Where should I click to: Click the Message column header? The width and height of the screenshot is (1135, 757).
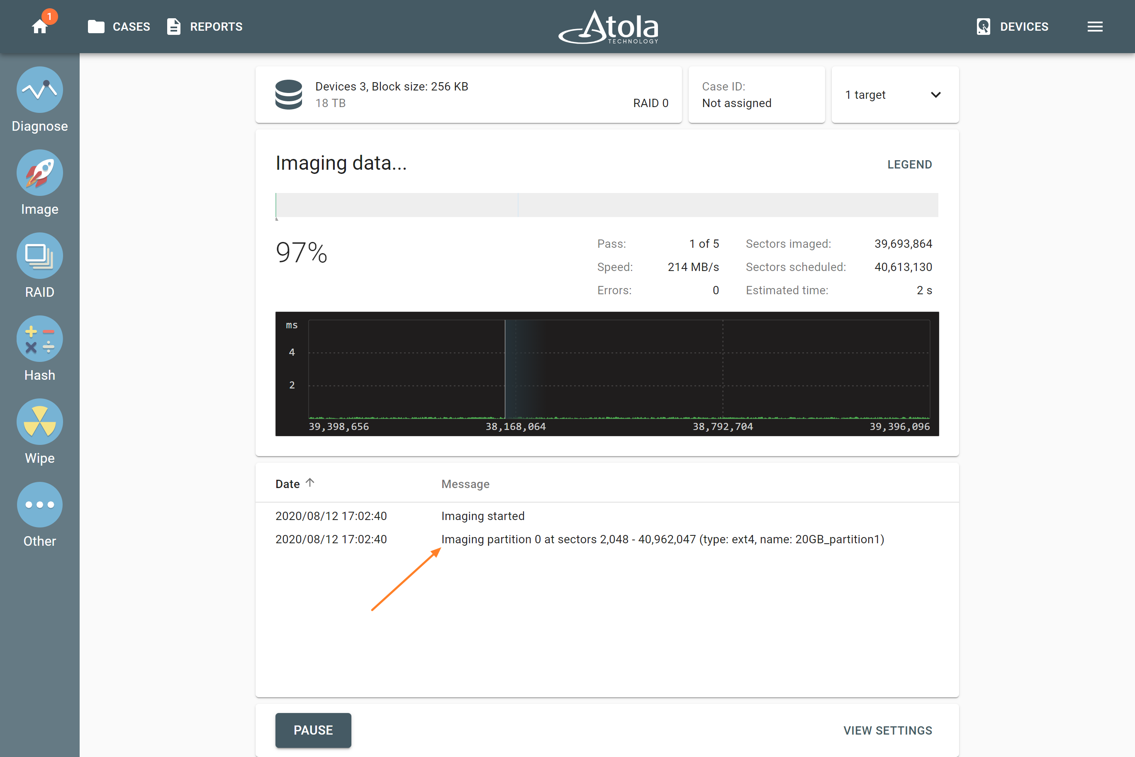465,484
